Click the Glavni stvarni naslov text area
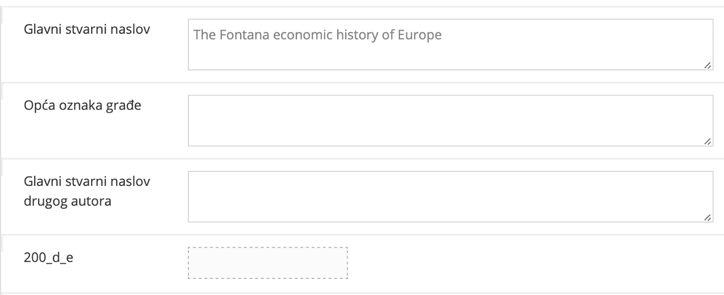The image size is (724, 295). tap(450, 54)
